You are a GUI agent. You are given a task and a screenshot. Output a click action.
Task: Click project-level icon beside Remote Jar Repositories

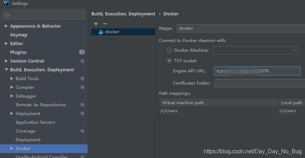coord(83,105)
